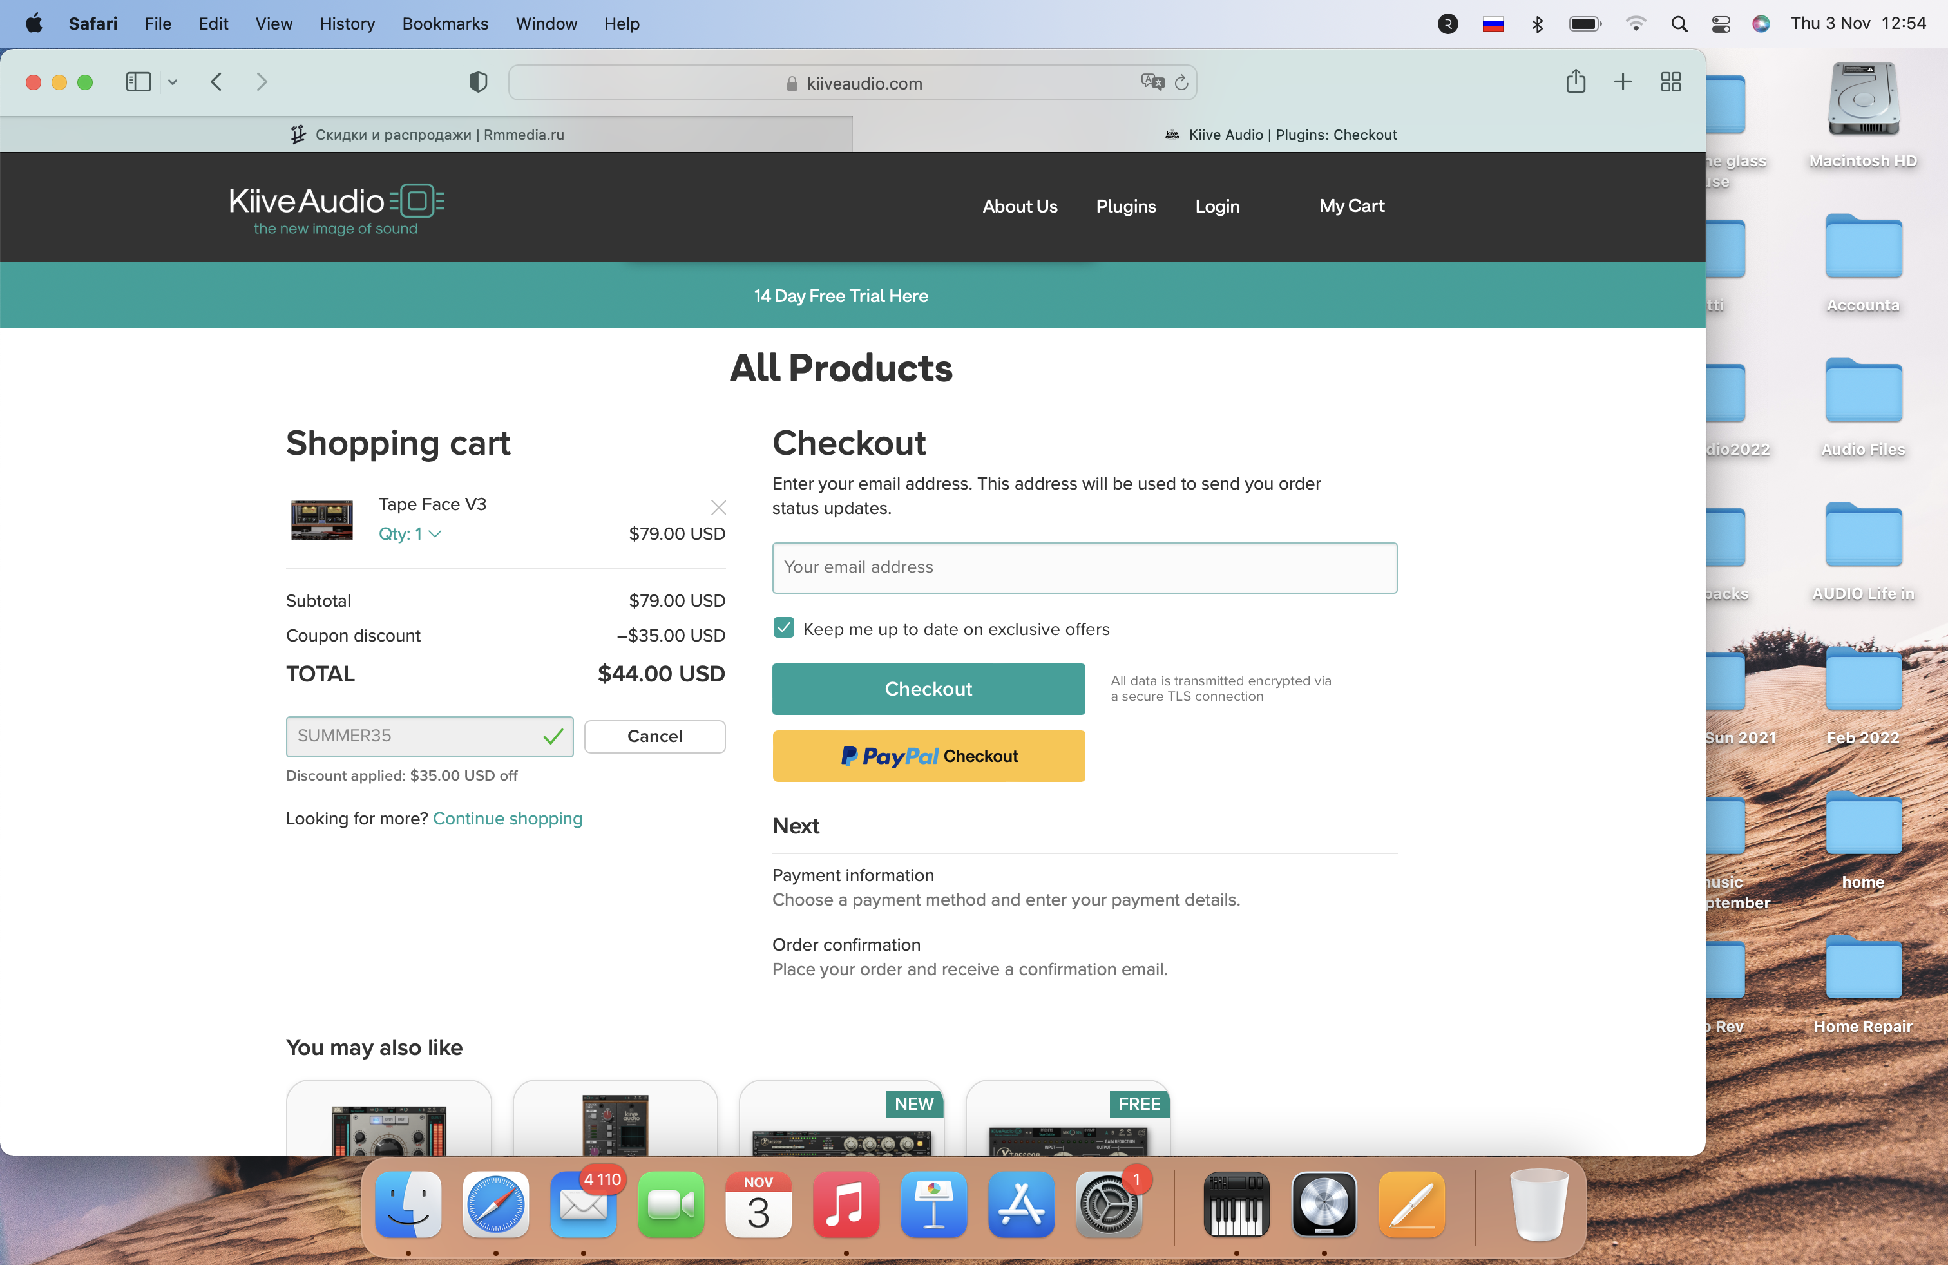The image size is (1948, 1265).
Task: Open the Plugins navigation link
Action: pos(1125,206)
